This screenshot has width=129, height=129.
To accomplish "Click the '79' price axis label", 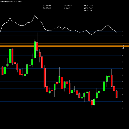I will click(x=123, y=42).
